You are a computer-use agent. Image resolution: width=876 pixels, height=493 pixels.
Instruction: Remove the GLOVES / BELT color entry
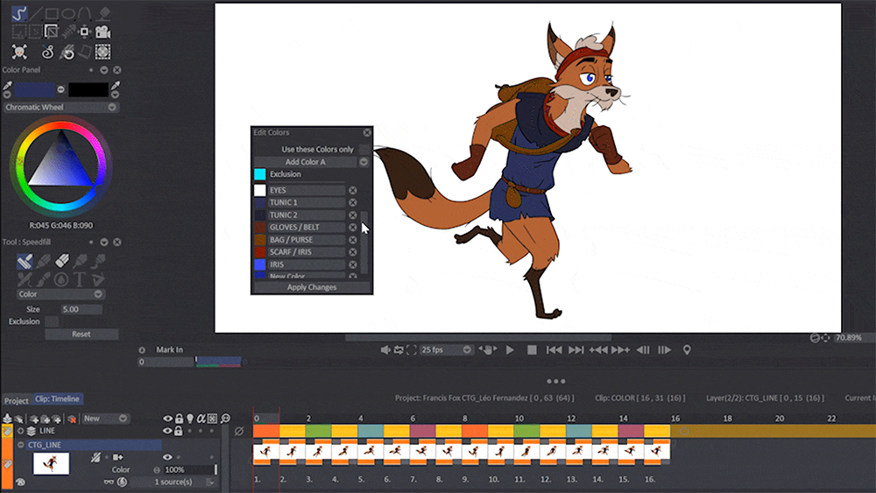coord(352,228)
